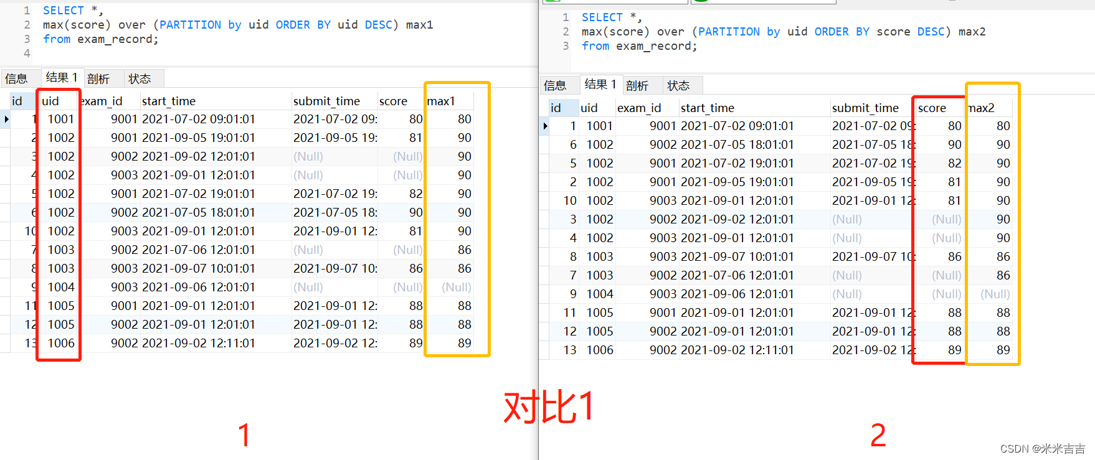The width and height of the screenshot is (1095, 460).
Task: Select '2021-09-02 12:11:01' start_time in right grid
Action: click(x=754, y=350)
